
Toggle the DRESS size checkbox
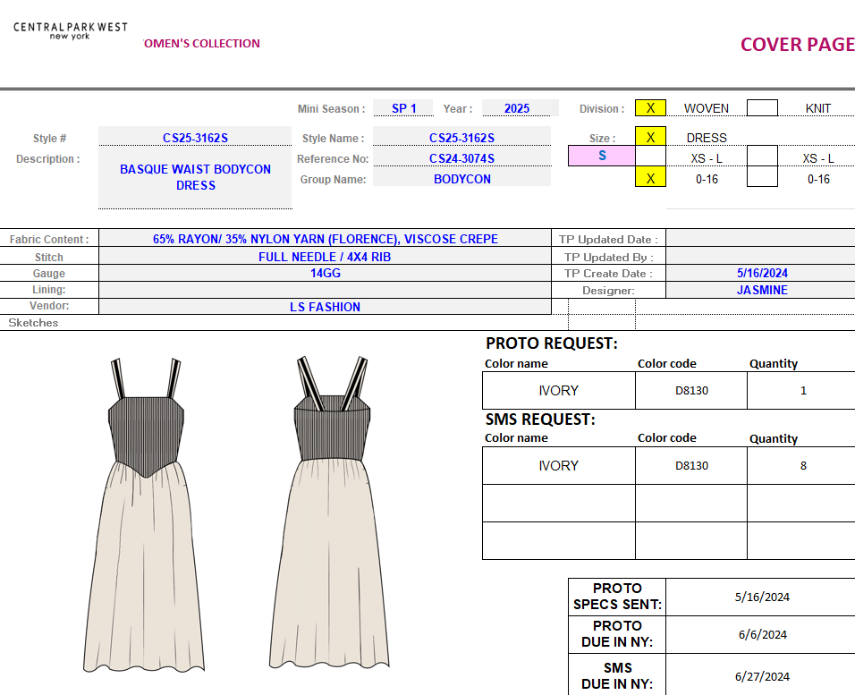click(x=650, y=136)
